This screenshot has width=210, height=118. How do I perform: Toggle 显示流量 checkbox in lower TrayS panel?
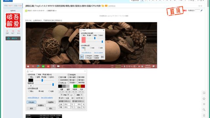(59, 77)
